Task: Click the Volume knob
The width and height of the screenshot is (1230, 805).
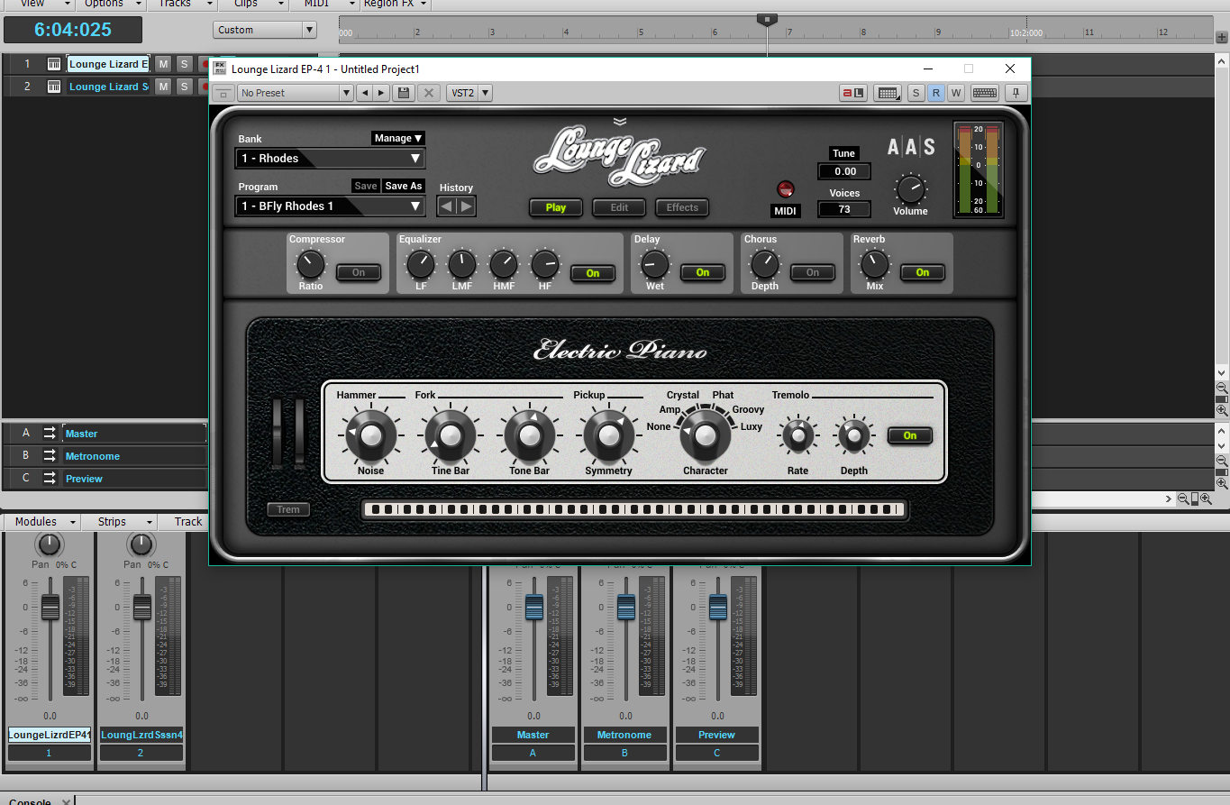Action: tap(910, 189)
